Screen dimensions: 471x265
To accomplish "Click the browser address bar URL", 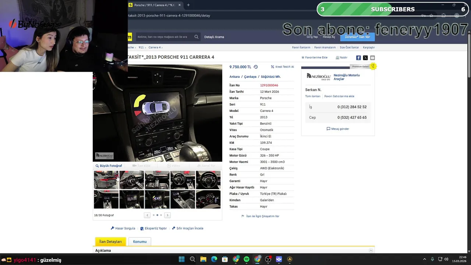I will [169, 15].
